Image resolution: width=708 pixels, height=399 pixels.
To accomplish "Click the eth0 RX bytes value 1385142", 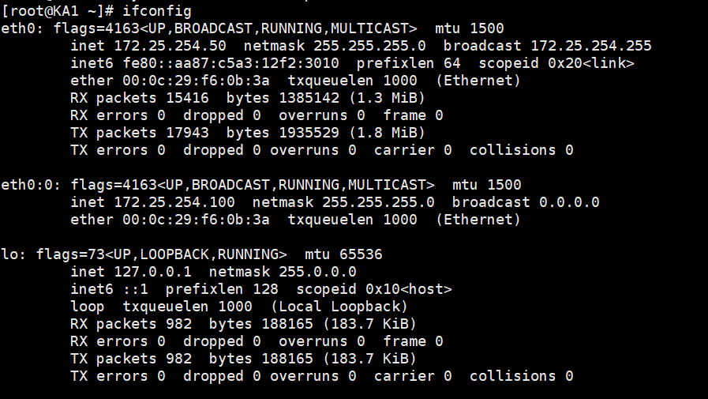I will [309, 98].
